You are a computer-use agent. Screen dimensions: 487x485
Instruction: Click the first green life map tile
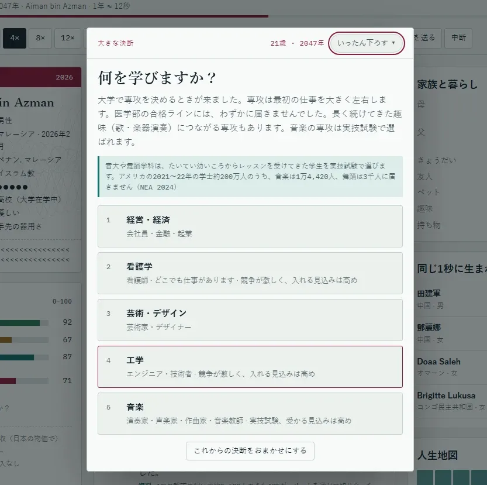click(425, 477)
